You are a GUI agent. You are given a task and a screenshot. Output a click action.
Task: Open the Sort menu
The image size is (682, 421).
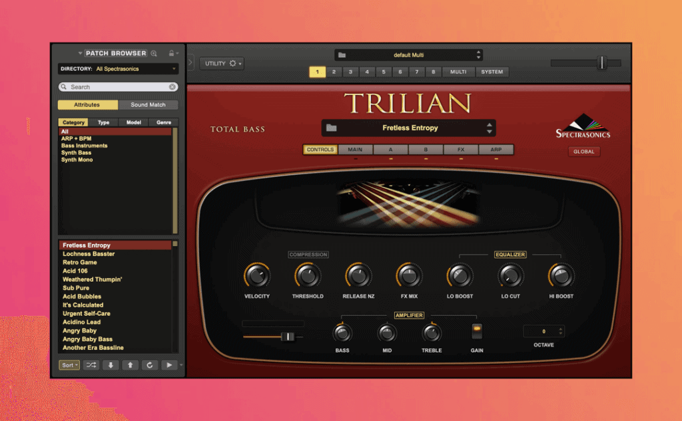pos(69,365)
